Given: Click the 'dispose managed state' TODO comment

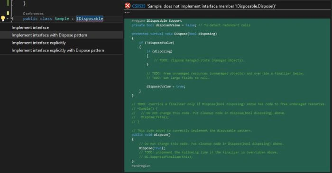Looking at the screenshot, I should [199, 60].
